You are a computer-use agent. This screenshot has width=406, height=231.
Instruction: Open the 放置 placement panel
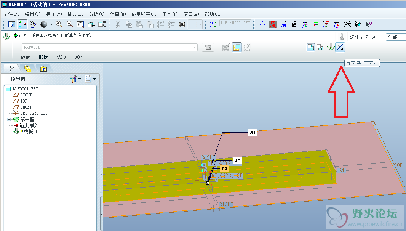pyautogui.click(x=26, y=57)
